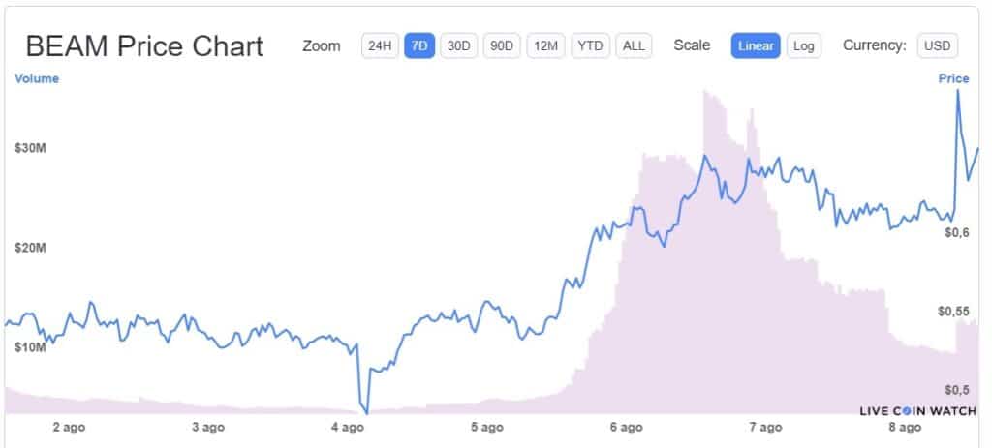The width and height of the screenshot is (992, 448).
Task: Click the Live Coin Watch logo watermark
Action: (x=917, y=411)
